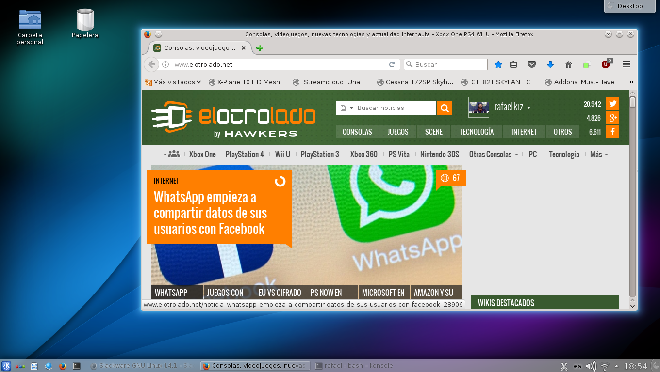This screenshot has height=372, width=660.
Task: Launch file manager from the panel
Action: click(34, 366)
